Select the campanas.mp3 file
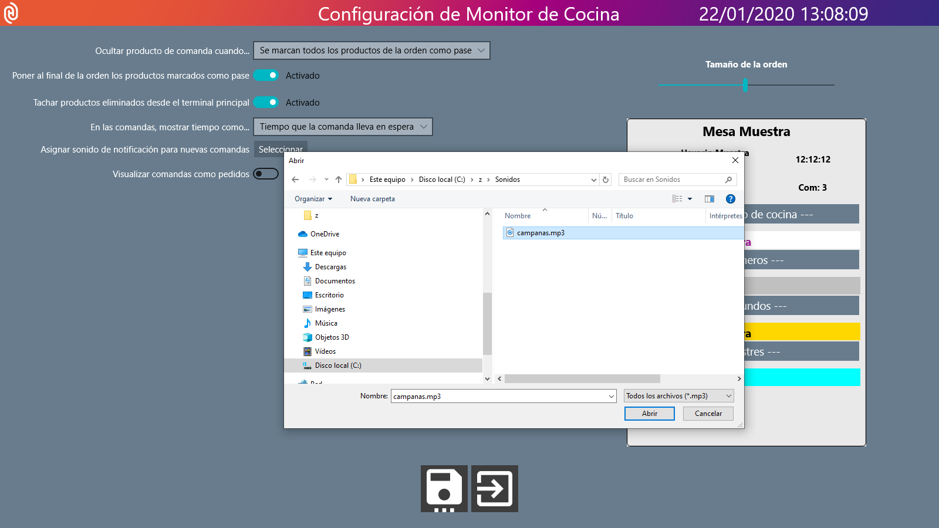Viewport: 939px width, 528px height. pos(540,233)
